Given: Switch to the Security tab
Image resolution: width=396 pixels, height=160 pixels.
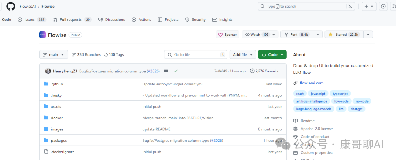Looking at the screenshot, I should point(195,20).
